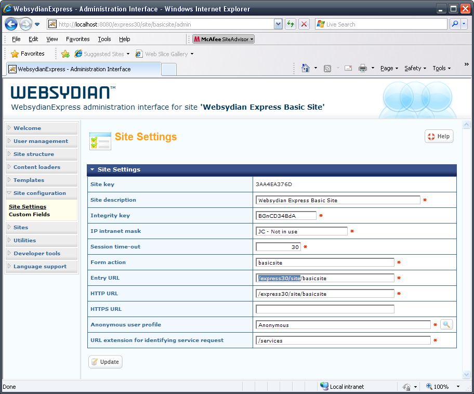Expand User management section
The image size is (474, 394).
[x=42, y=141]
